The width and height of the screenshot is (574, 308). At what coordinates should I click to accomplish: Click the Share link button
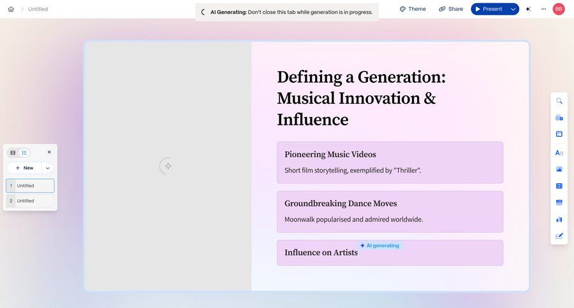tap(451, 9)
